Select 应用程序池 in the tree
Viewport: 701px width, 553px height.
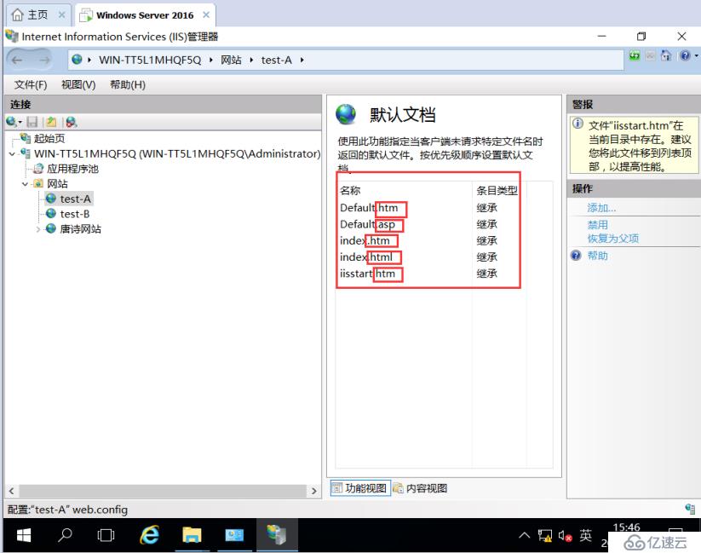[72, 169]
